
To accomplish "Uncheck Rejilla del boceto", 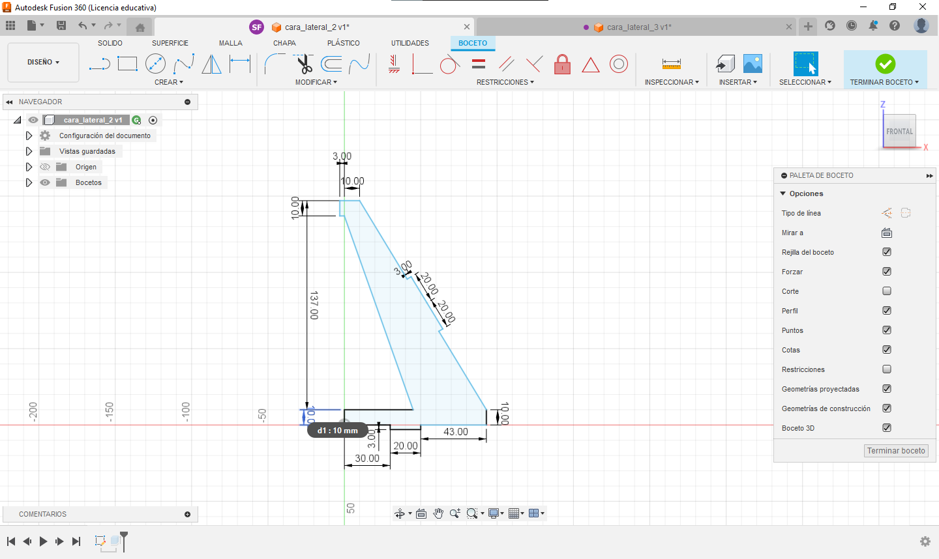I will [x=887, y=252].
